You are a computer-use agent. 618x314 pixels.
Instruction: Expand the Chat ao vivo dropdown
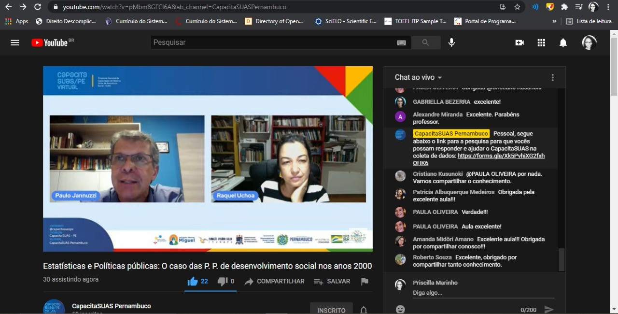[418, 77]
